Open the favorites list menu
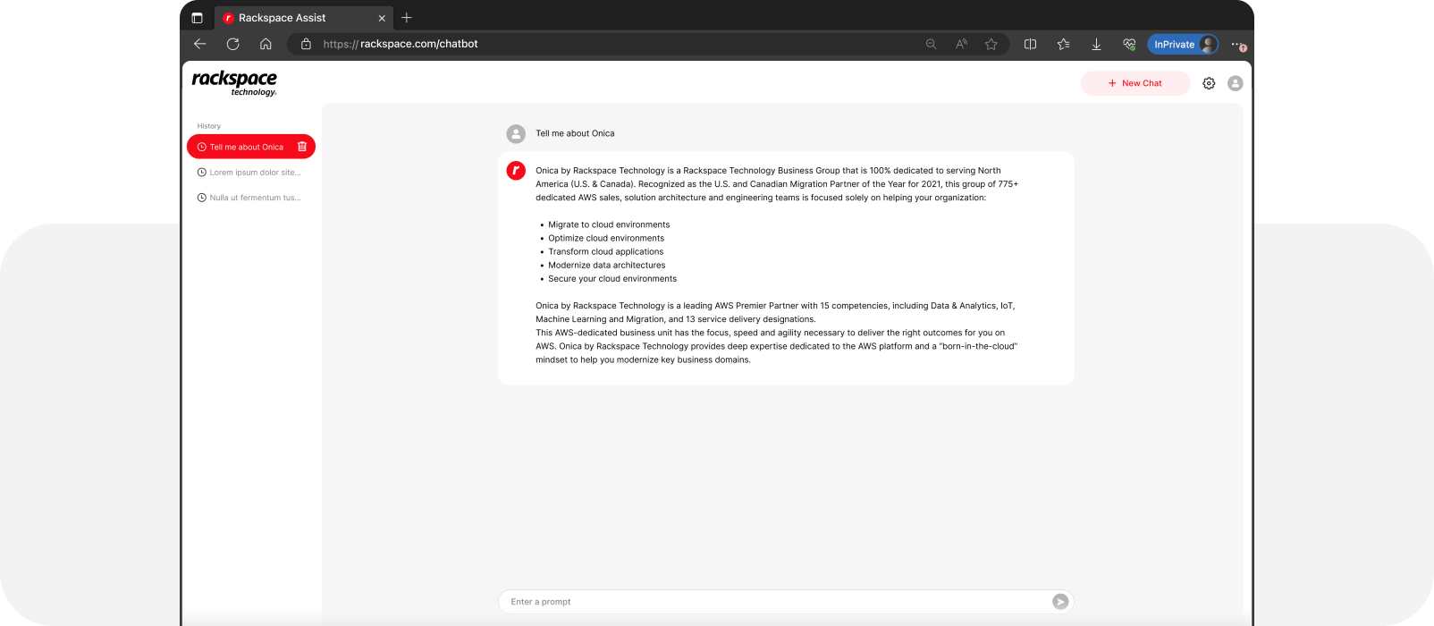Viewport: 1434px width, 626px height. (x=1063, y=44)
